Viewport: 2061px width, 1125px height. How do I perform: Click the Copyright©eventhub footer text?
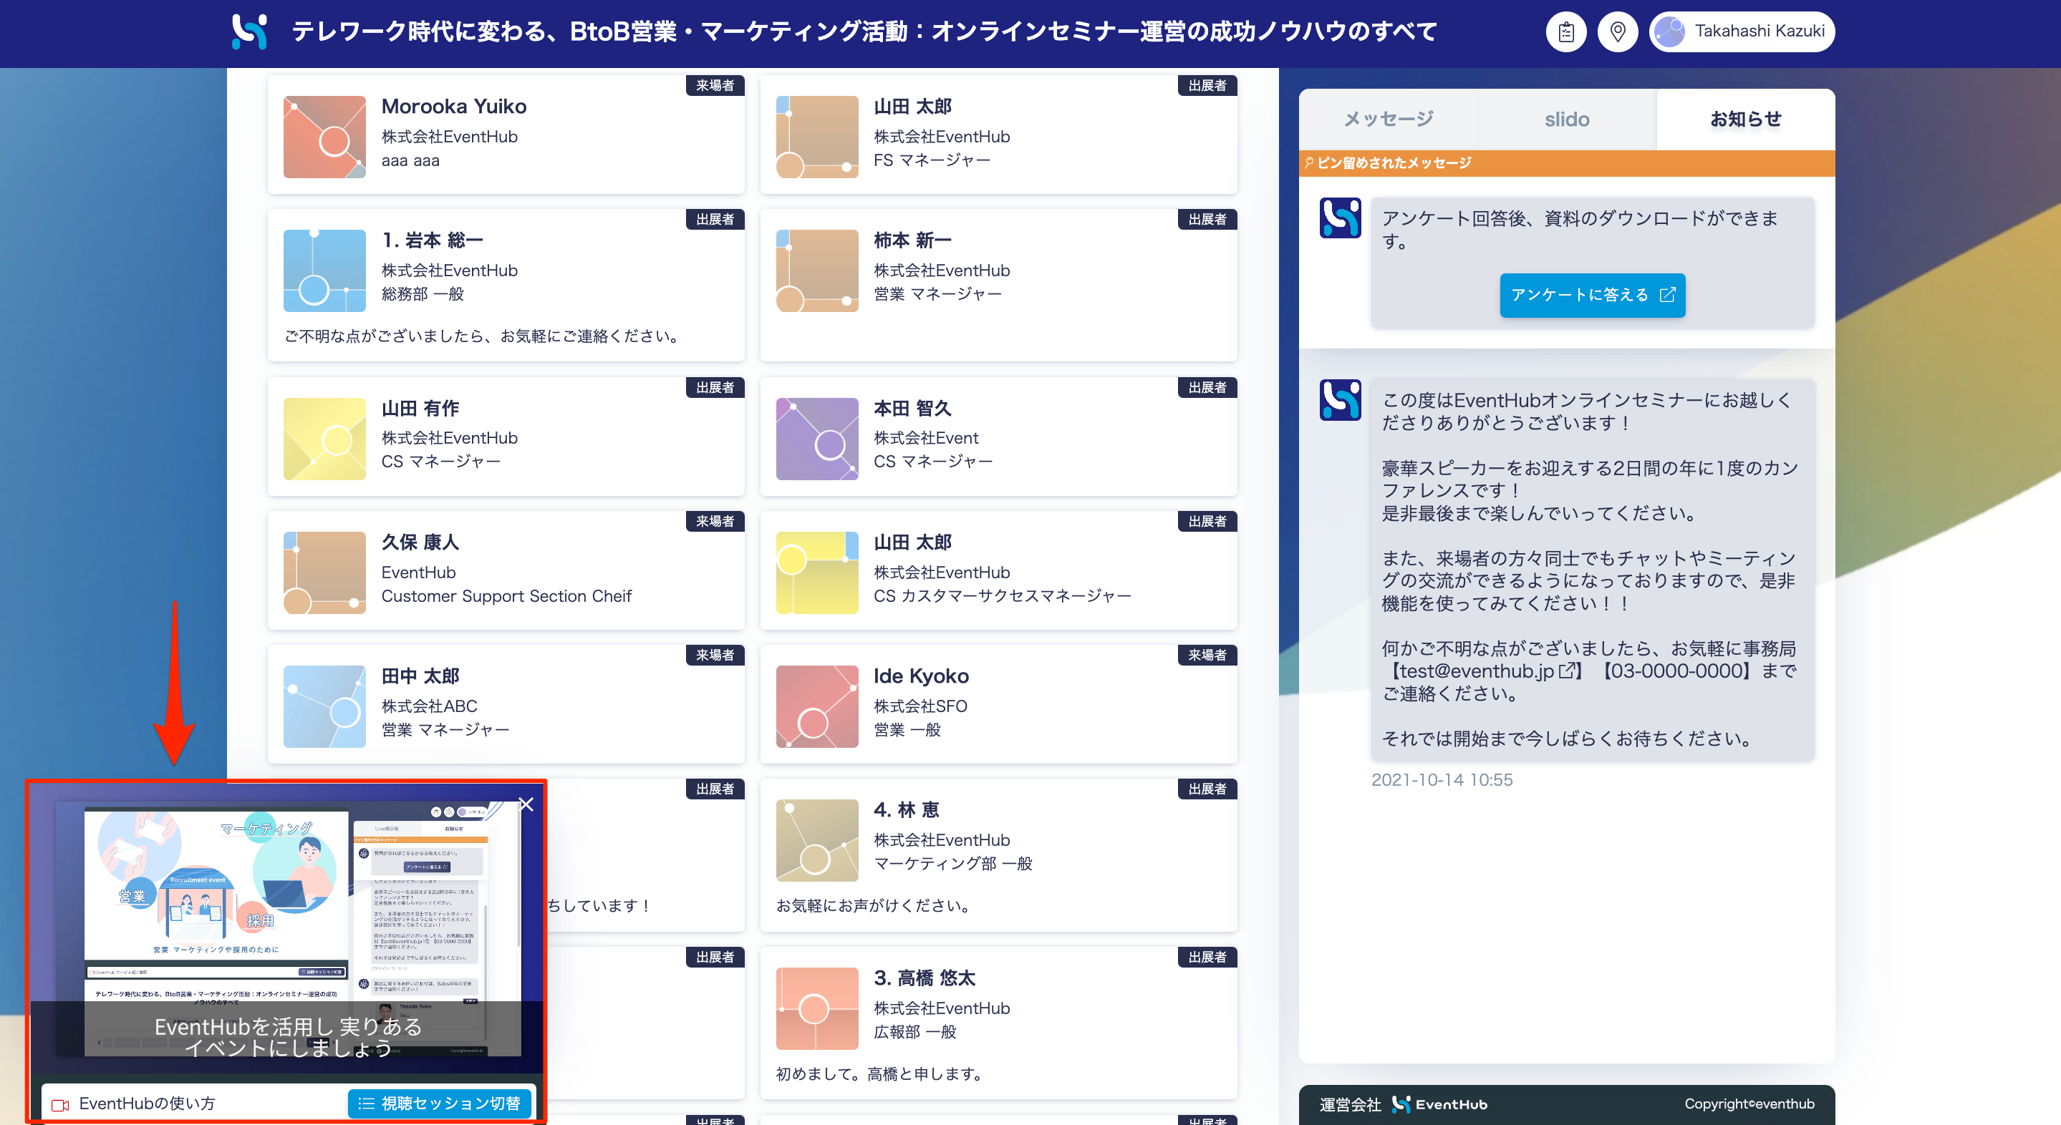(x=1749, y=1104)
